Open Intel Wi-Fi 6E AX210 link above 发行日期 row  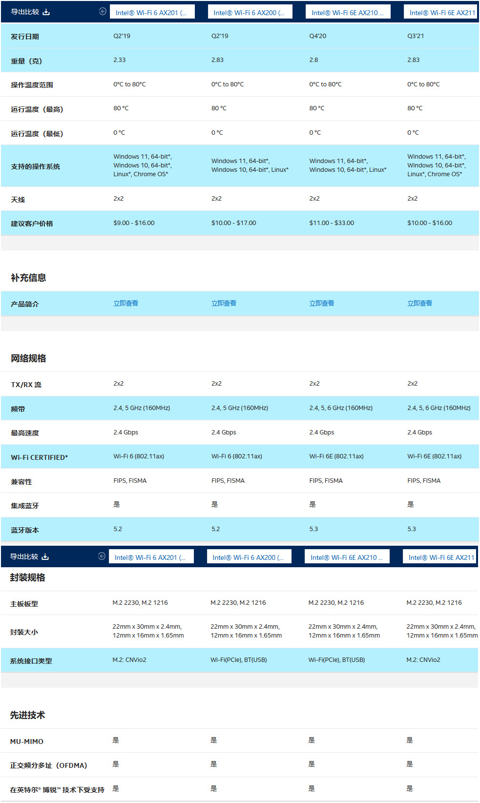[348, 12]
